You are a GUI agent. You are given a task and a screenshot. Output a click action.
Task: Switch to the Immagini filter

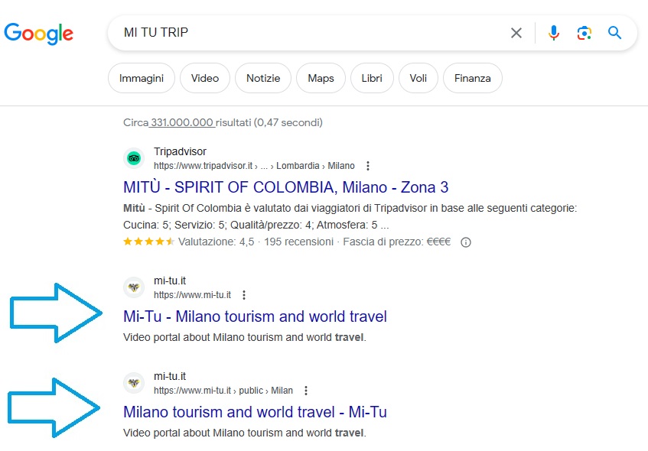pyautogui.click(x=142, y=78)
